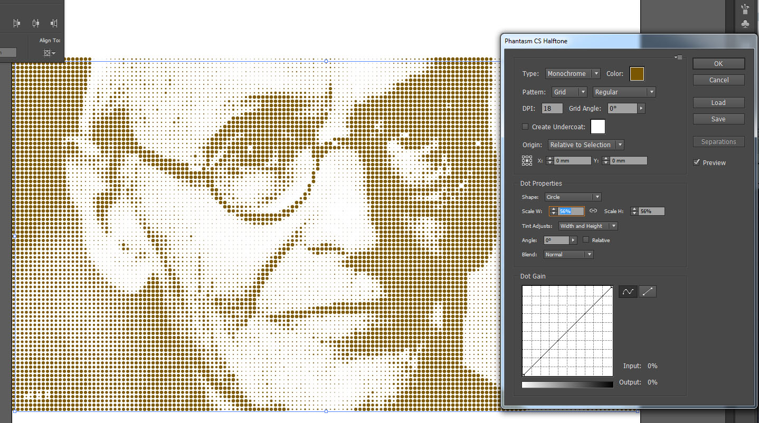Click the Dot Properties section label
Screen dimensions: 759x423
541,184
